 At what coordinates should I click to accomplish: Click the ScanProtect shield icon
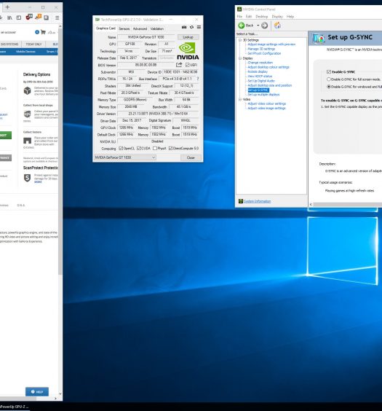click(27, 179)
